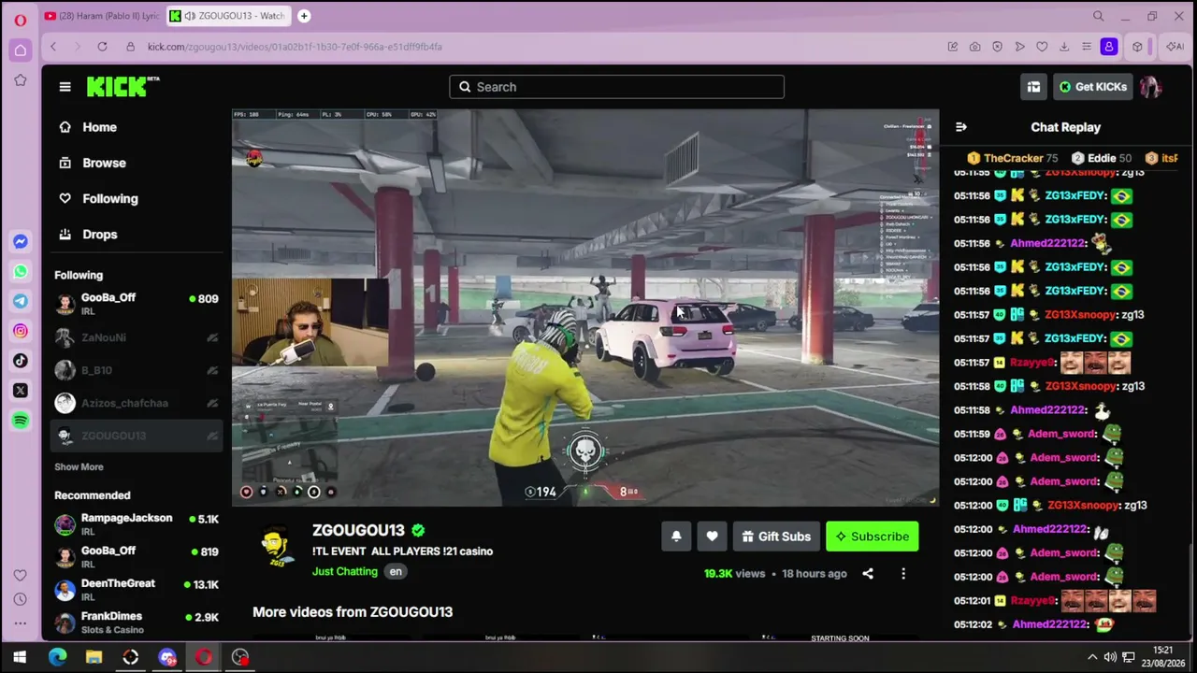1197x673 pixels.
Task: Expand Show More in Following list
Action: point(79,466)
